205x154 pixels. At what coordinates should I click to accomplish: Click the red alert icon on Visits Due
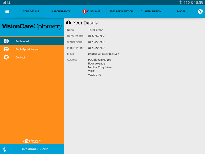pyautogui.click(x=84, y=12)
